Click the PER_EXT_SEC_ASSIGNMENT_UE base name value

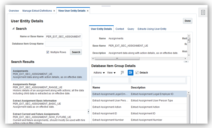(128, 46)
